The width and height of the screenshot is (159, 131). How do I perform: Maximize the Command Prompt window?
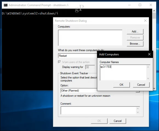[140, 5]
